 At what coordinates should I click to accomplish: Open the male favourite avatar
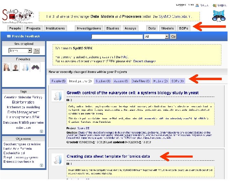point(16,67)
